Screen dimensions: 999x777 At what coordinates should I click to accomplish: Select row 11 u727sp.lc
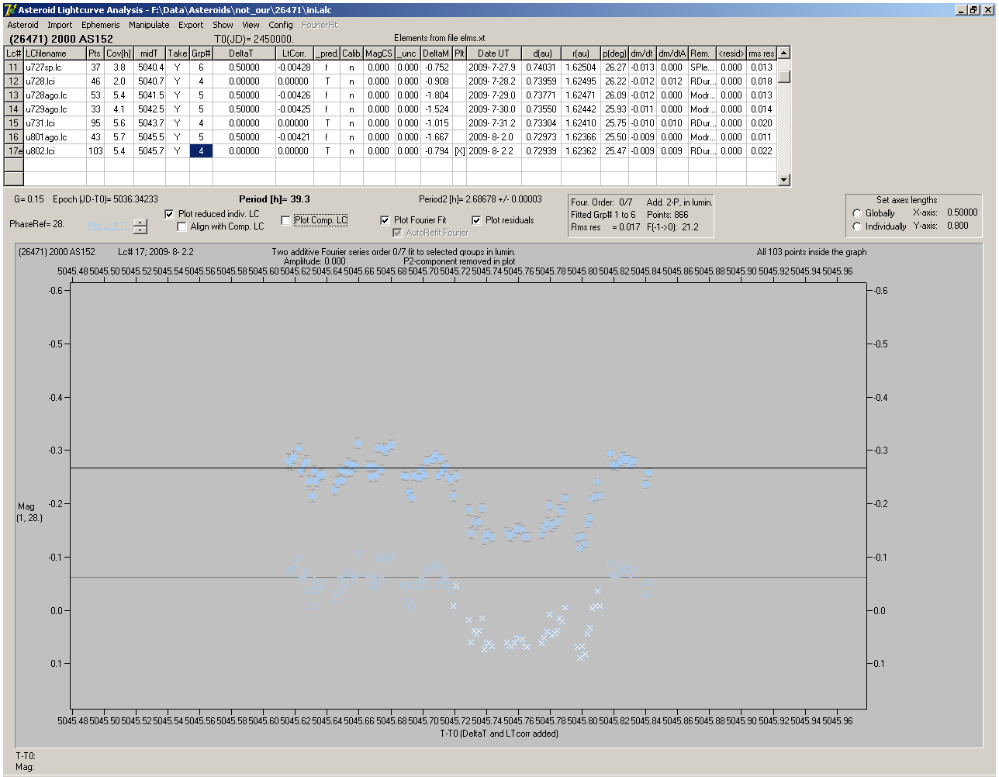point(389,67)
